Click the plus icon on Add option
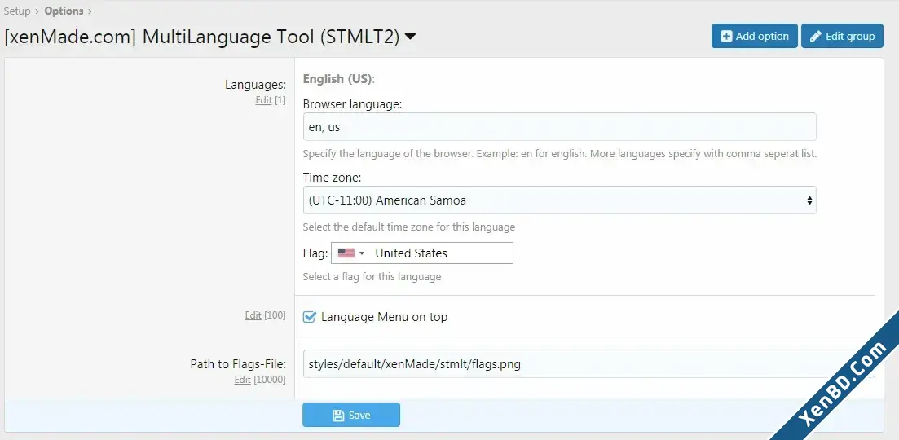The image size is (899, 440). (x=726, y=36)
